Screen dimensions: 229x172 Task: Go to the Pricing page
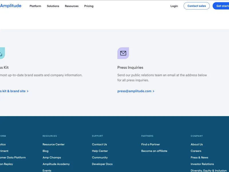point(89,6)
